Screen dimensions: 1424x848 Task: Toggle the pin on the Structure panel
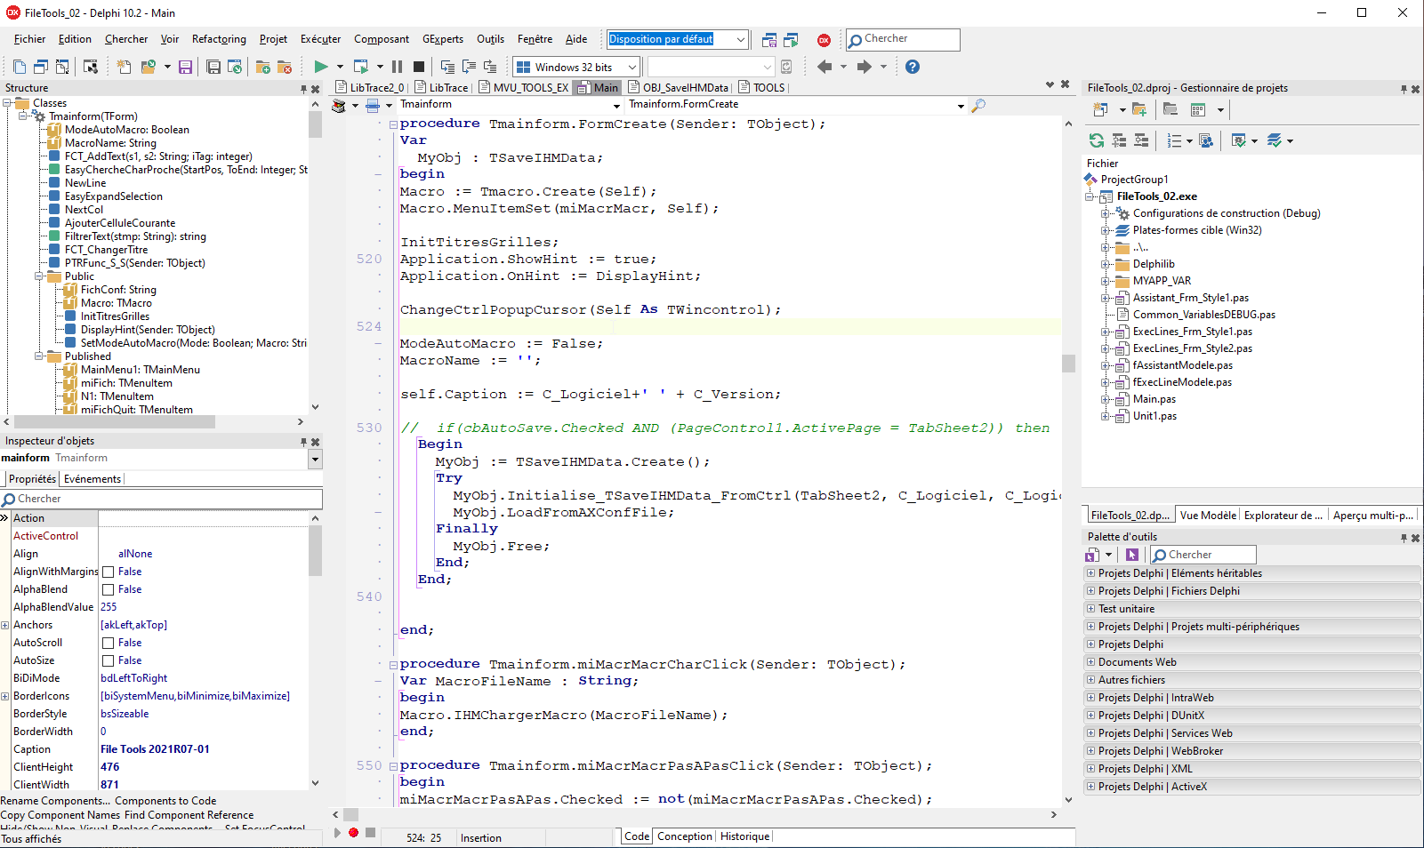(x=303, y=89)
